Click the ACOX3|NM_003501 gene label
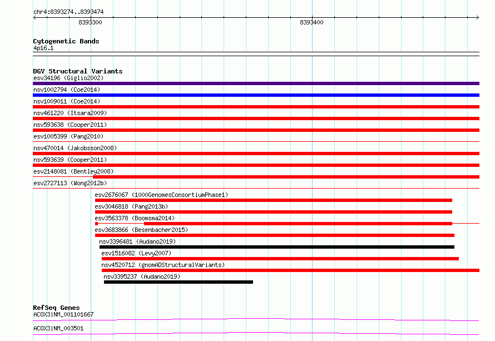 [x=58, y=328]
